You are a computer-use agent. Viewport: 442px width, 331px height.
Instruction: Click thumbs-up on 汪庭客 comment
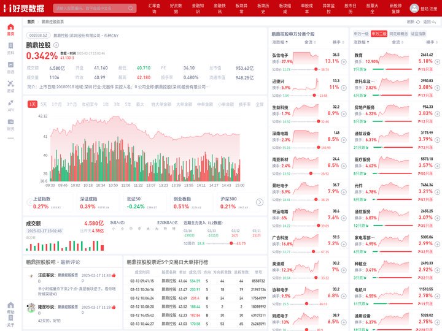(x=114, y=275)
